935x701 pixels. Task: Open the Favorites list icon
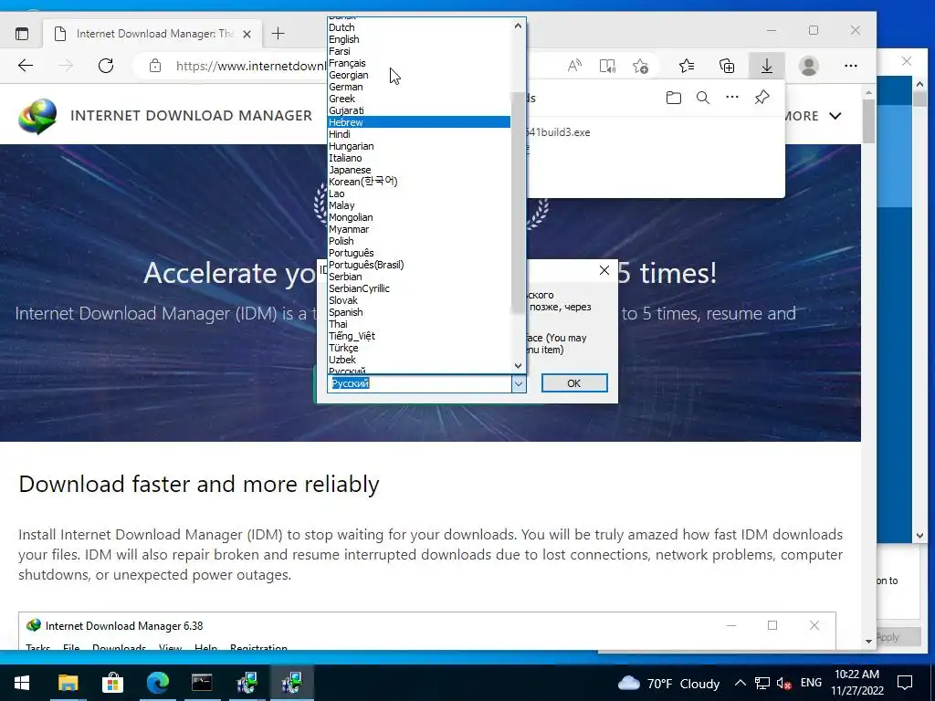click(x=687, y=66)
